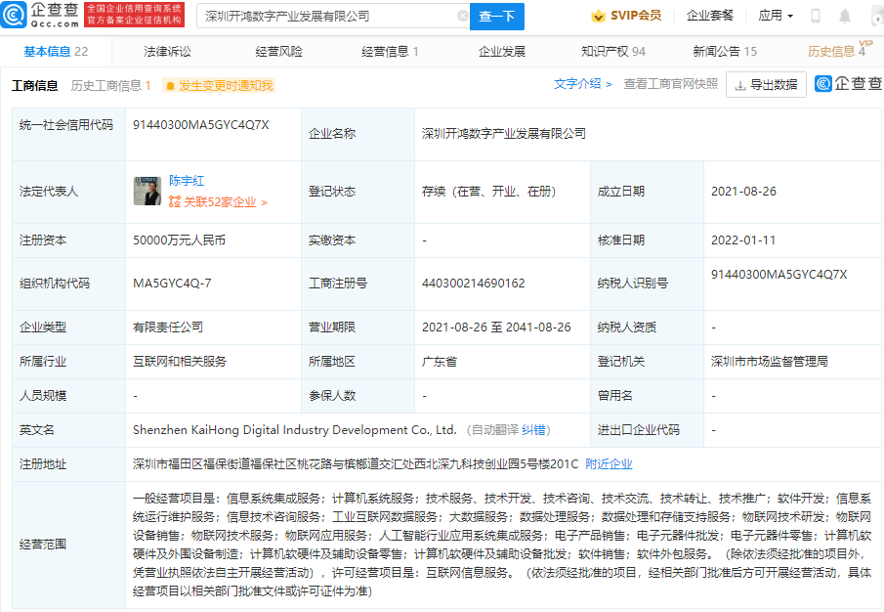Open the 应用 dropdown menu
Viewport: 884px width, 612px height.
coord(776,17)
